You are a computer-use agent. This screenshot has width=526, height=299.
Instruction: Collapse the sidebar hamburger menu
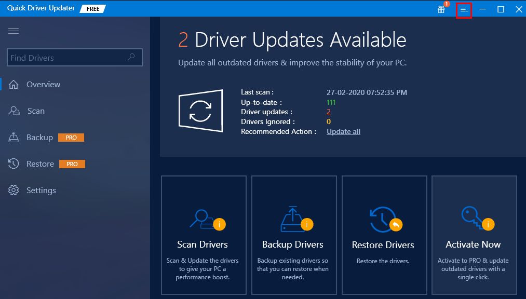[14, 31]
